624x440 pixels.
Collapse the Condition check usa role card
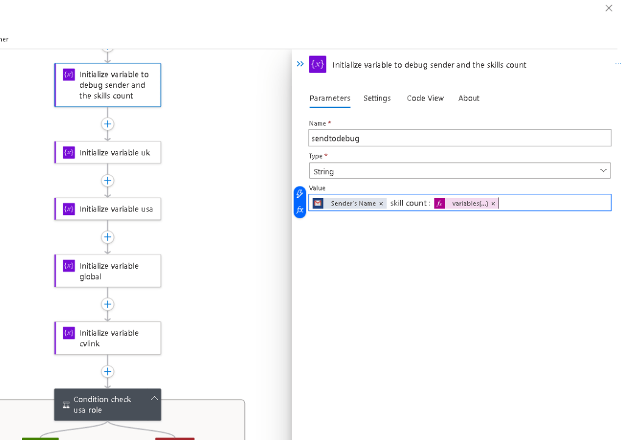coord(154,398)
